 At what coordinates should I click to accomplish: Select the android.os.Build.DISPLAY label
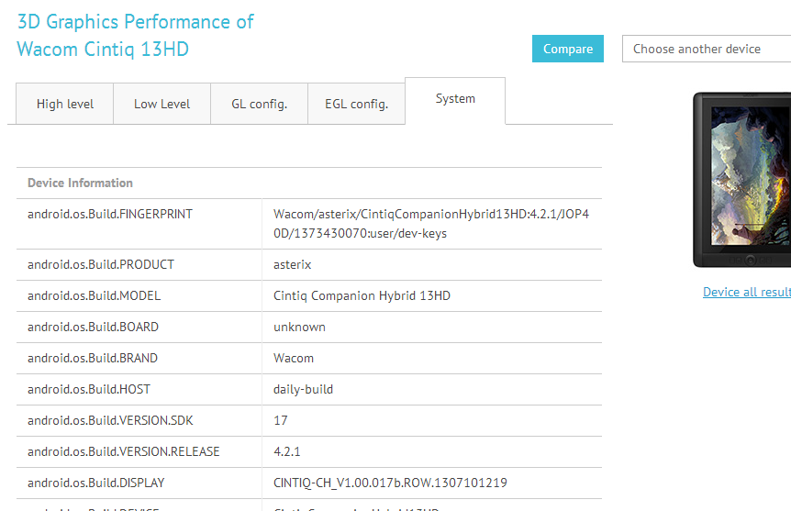click(x=96, y=483)
